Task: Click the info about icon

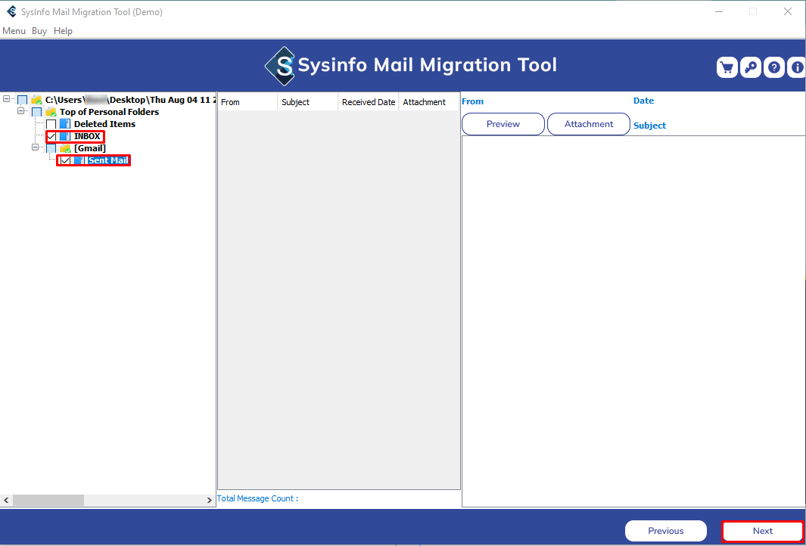Action: pos(797,67)
